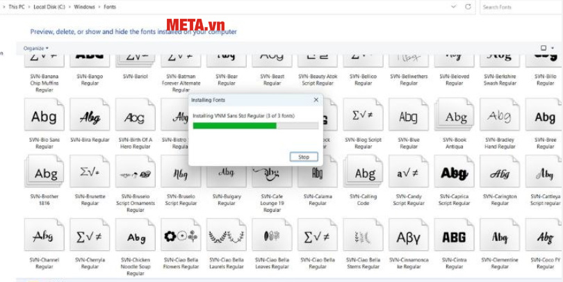Select the SVN-Brother 1816 font icon
This screenshot has height=282, width=563.
coord(44,171)
